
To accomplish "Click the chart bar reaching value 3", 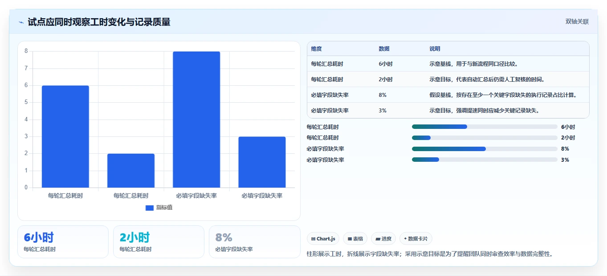I will click(262, 162).
